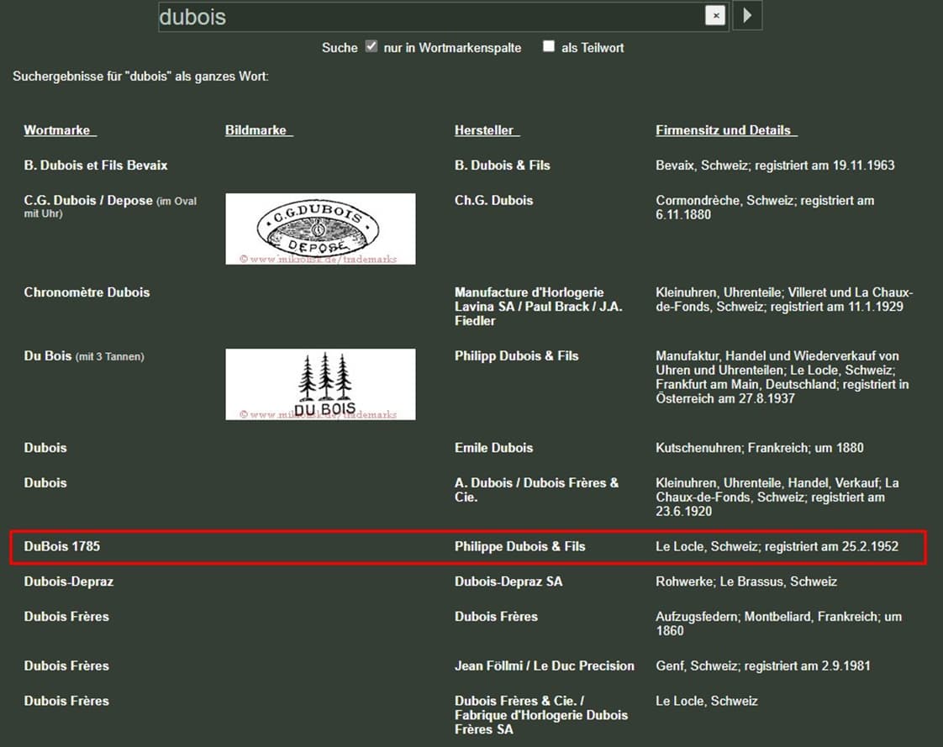The width and height of the screenshot is (943, 747).
Task: Click details "Genf, Schweiz; registriert am 2.9.1981"
Action: coord(763,665)
